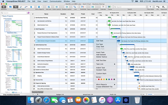Open Safari from the dock
Image resolution: width=168 pixels, height=105 pixels.
(x=46, y=100)
